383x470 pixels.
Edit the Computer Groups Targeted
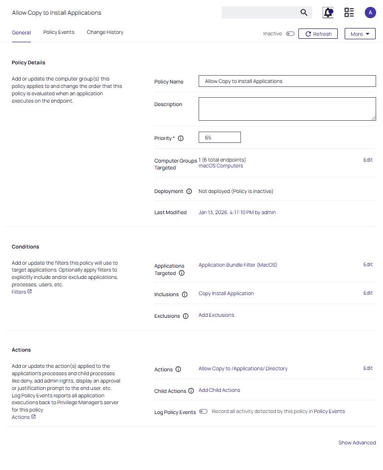[x=368, y=160]
